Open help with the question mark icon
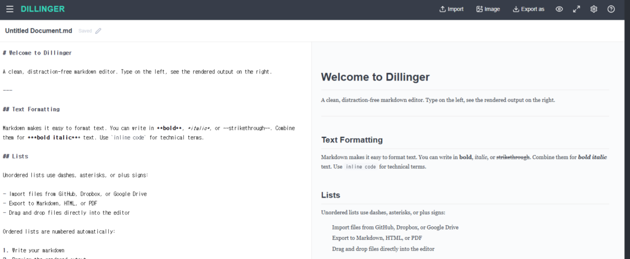This screenshot has width=630, height=259. pos(611,9)
